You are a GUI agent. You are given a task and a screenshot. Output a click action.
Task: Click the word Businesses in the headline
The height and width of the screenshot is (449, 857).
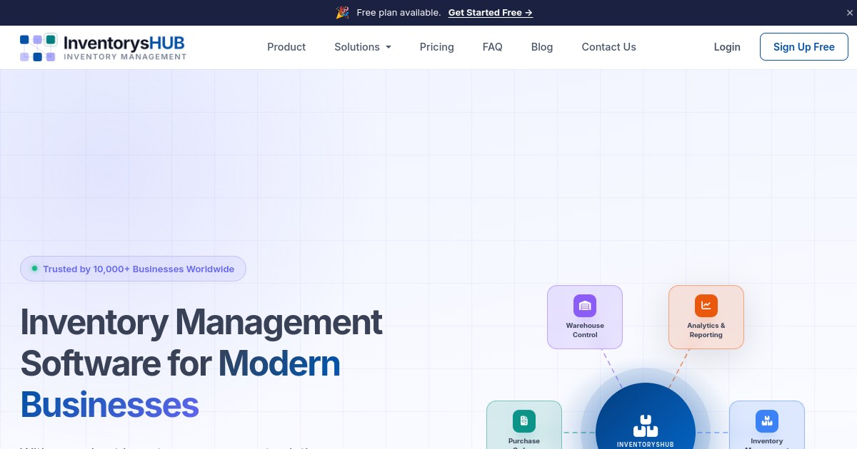(x=109, y=405)
